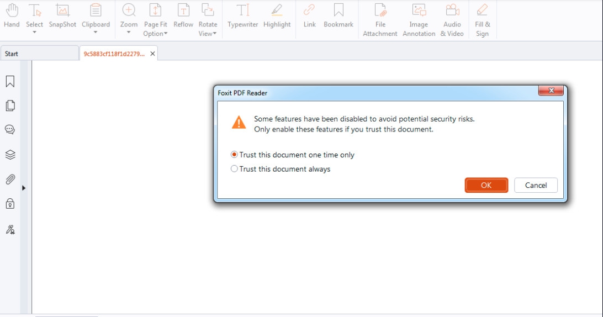Open Fill & Sign tool
This screenshot has height=317, width=603.
click(482, 20)
